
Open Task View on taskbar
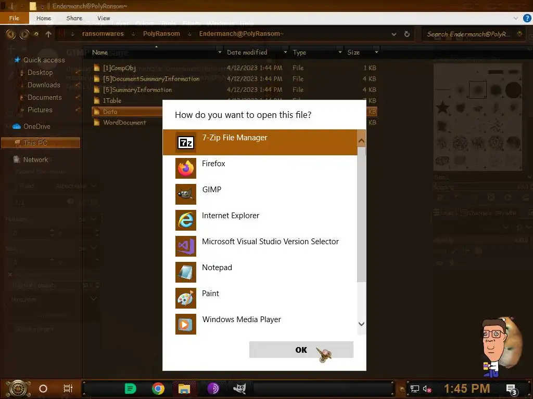coord(68,389)
